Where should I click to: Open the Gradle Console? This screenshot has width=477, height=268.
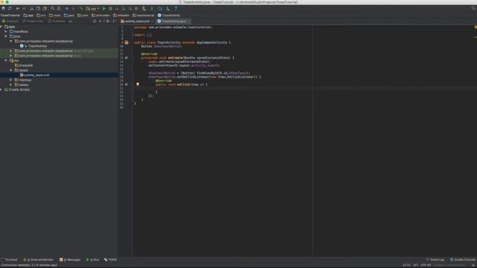pos(462,260)
